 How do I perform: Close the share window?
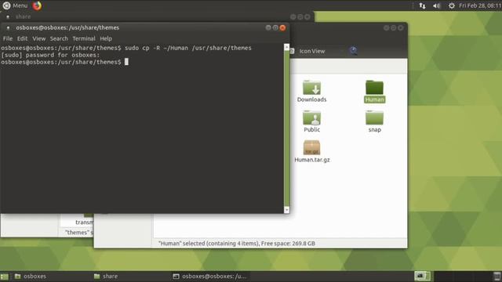point(307,16)
